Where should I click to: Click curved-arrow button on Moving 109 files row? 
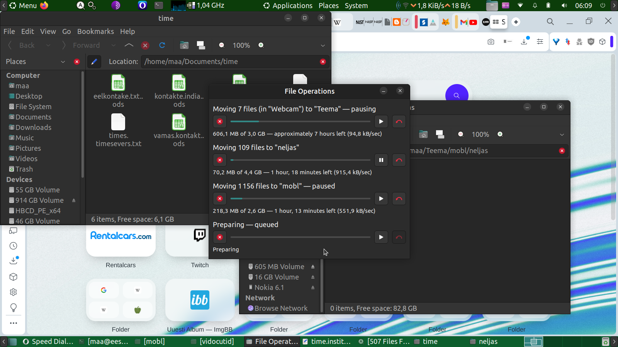[x=399, y=160]
